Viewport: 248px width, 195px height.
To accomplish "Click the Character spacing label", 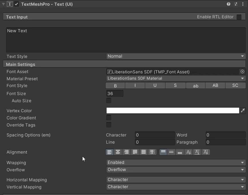I will pos(116,135).
